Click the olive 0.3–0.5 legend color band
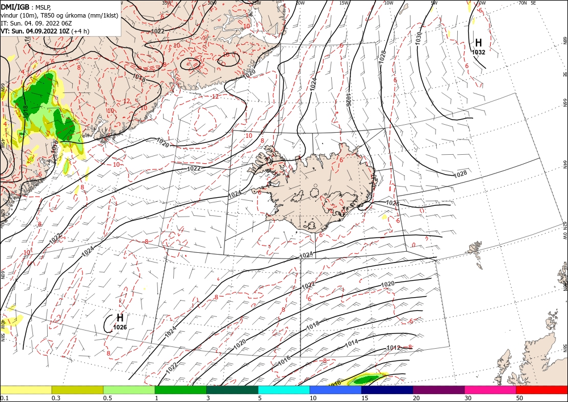This screenshot has height=402, width=568. click(x=77, y=390)
